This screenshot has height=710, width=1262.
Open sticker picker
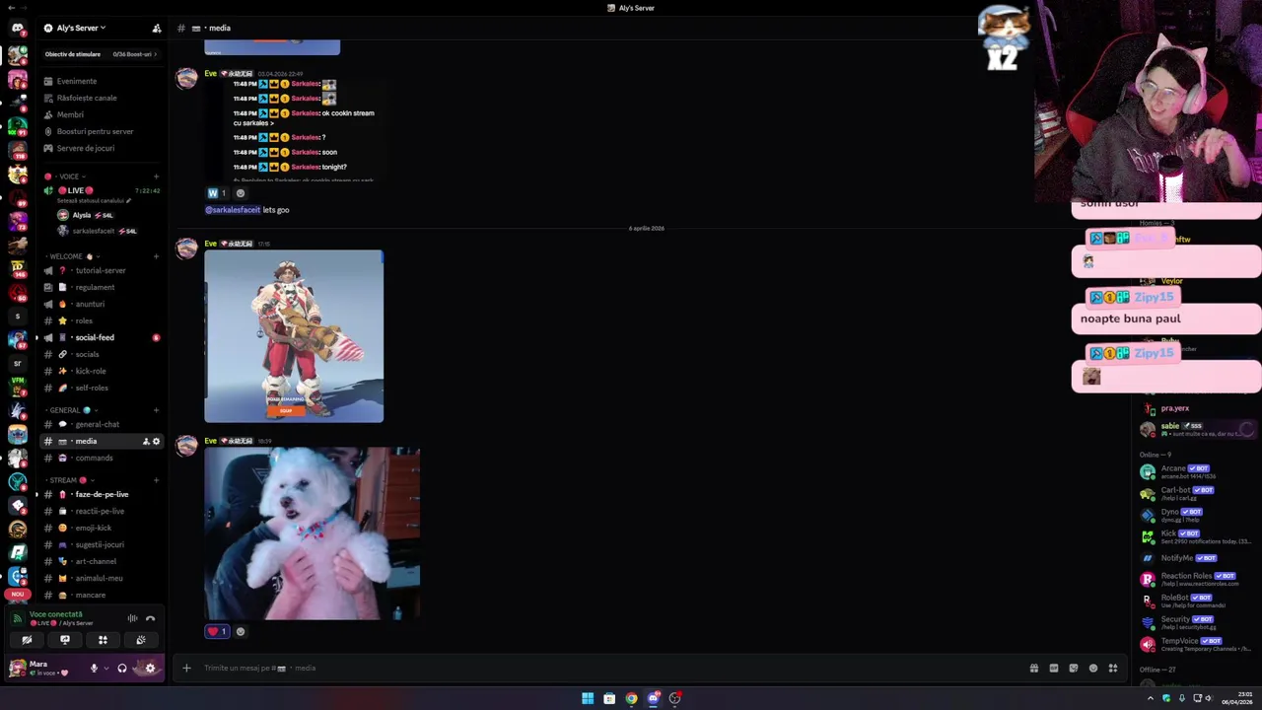1074,668
